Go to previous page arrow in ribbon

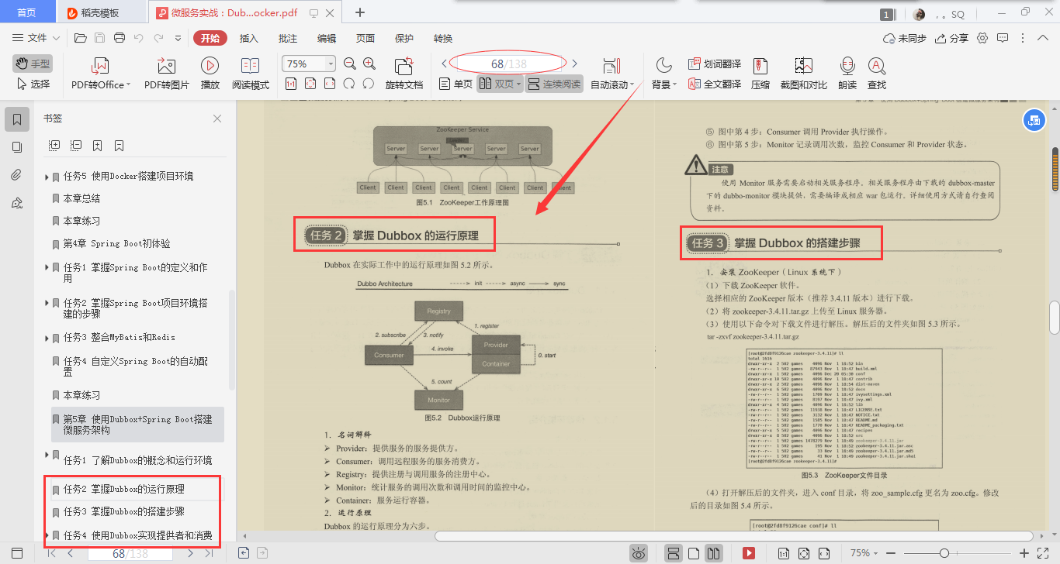[x=444, y=64]
